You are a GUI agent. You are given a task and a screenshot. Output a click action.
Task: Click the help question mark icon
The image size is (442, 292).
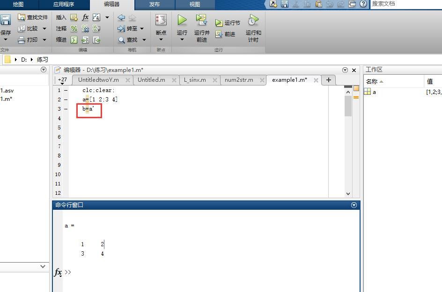[x=363, y=4]
